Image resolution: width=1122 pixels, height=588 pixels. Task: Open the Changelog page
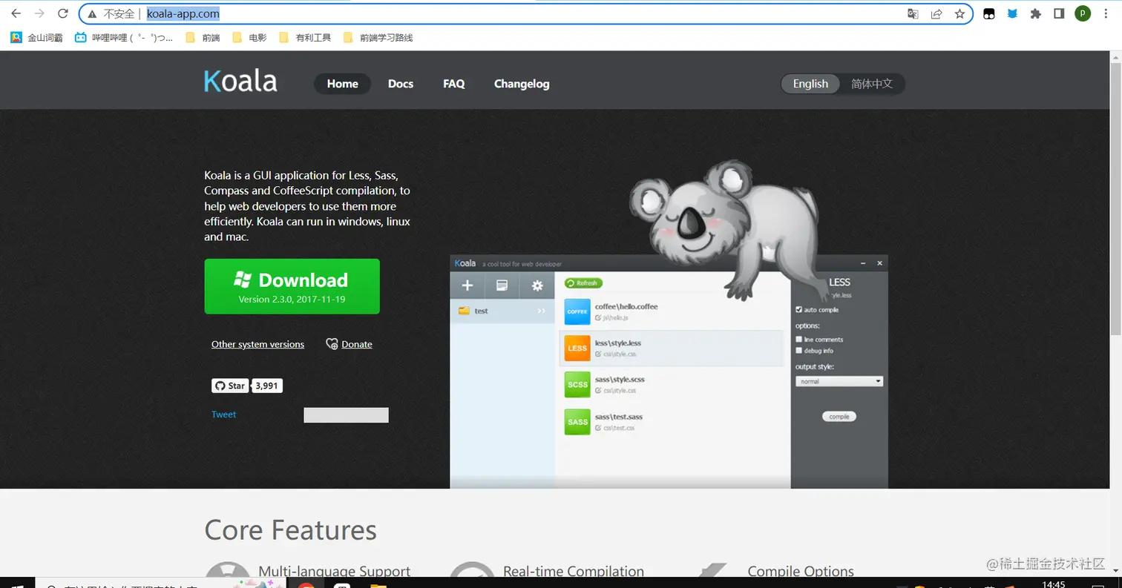[x=522, y=84]
